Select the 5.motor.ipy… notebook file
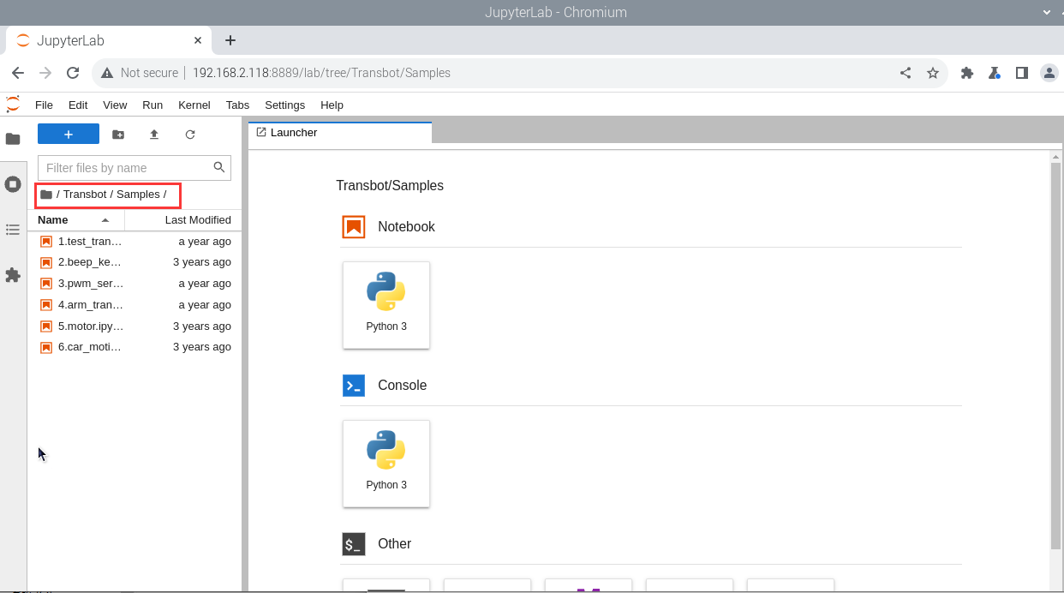This screenshot has height=593, width=1064. pos(134,326)
